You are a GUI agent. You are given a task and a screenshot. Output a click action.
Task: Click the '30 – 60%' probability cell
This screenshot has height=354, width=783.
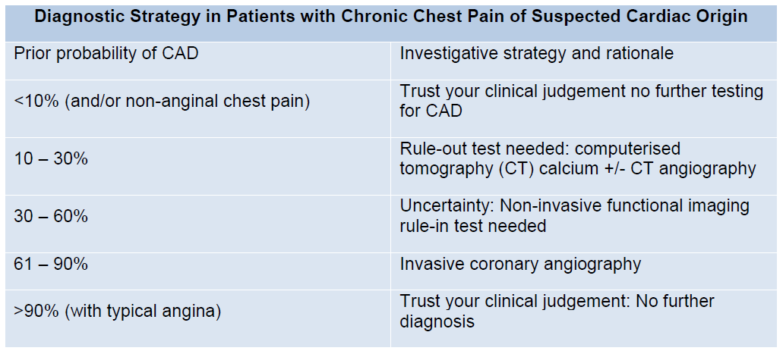click(x=197, y=224)
